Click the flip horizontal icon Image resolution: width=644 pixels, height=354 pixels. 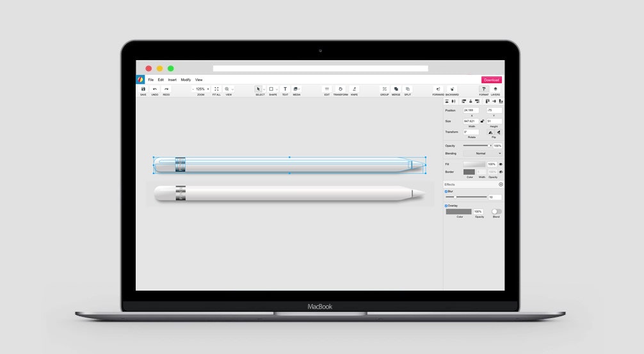tap(490, 133)
